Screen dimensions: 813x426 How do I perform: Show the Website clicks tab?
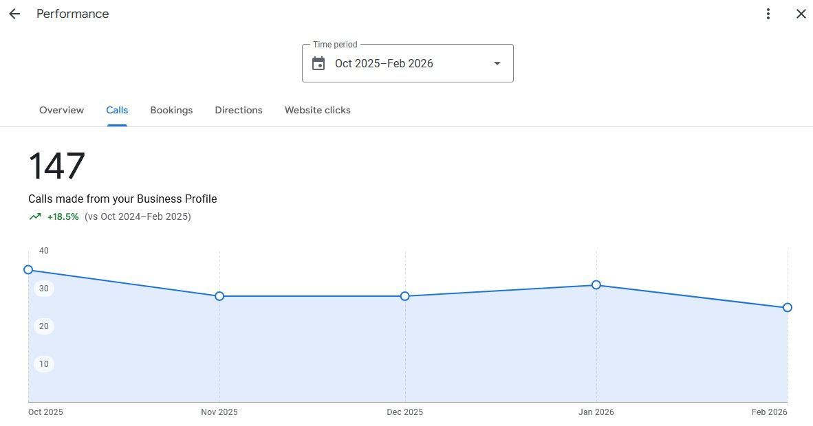click(318, 110)
